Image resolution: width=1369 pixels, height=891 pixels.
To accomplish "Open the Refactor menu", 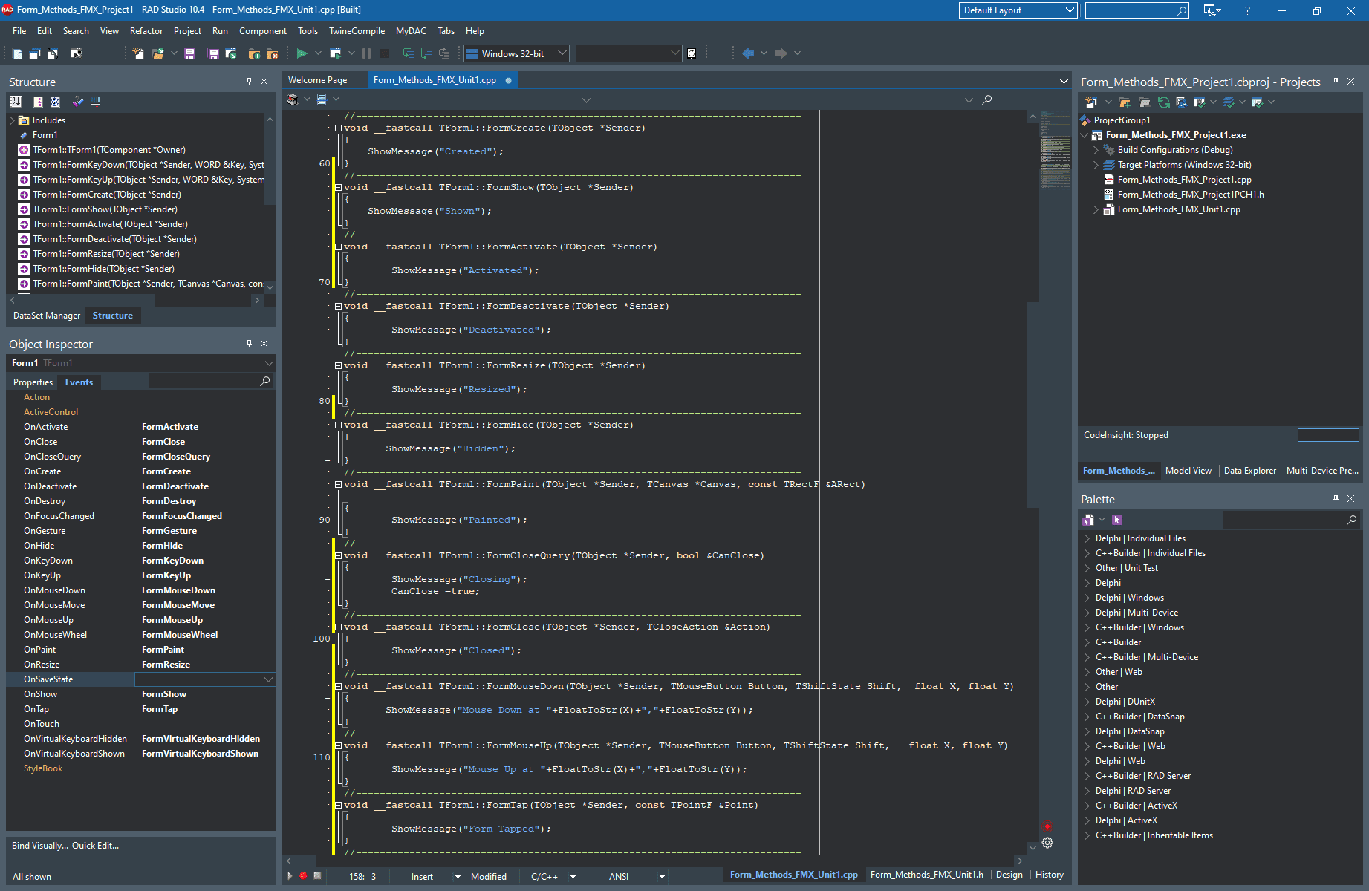I will 146,31.
